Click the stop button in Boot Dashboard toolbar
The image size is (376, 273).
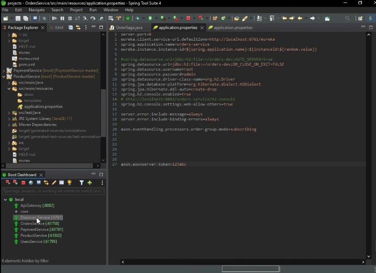[x=23, y=183]
